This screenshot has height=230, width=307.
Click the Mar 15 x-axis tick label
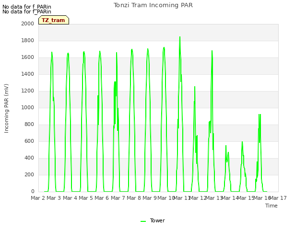tap(246, 198)
